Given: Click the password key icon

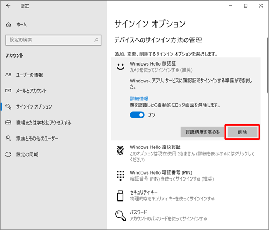Looking at the screenshot, I should click(121, 215).
